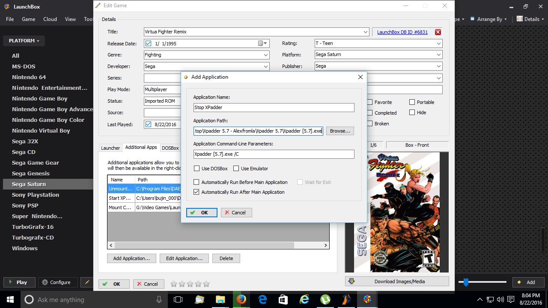Show hidden system tray icons

479,300
